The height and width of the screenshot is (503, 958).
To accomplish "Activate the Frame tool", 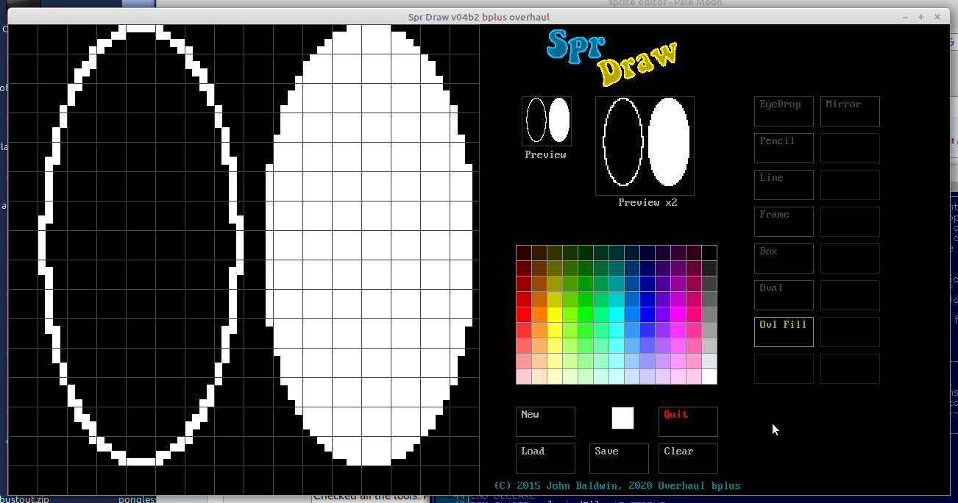I will 784,221.
